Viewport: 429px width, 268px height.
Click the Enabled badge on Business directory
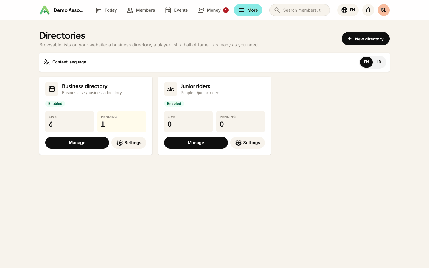pyautogui.click(x=55, y=104)
